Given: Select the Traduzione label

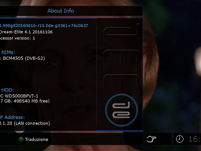Looking at the screenshot, I should pos(37,139).
